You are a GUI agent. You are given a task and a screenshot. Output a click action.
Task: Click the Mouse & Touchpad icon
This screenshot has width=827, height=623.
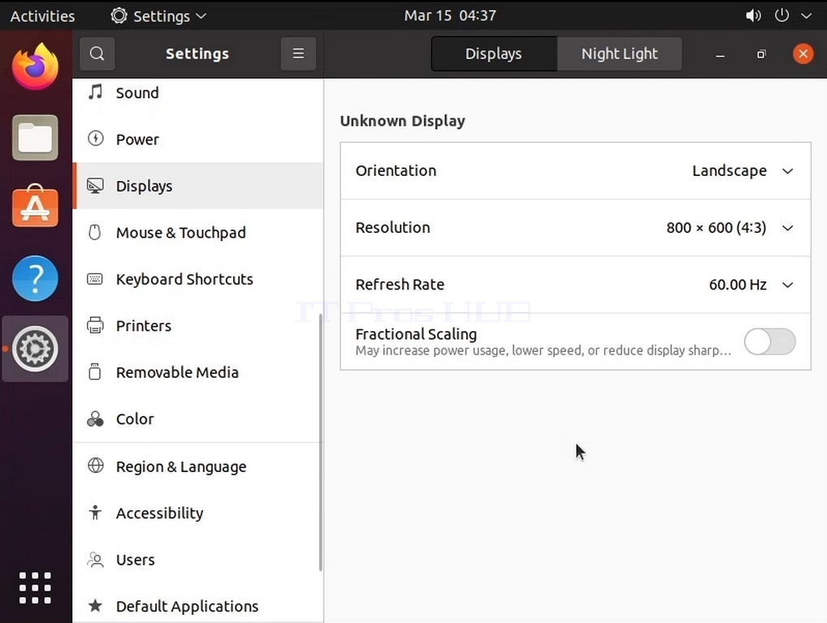click(95, 232)
